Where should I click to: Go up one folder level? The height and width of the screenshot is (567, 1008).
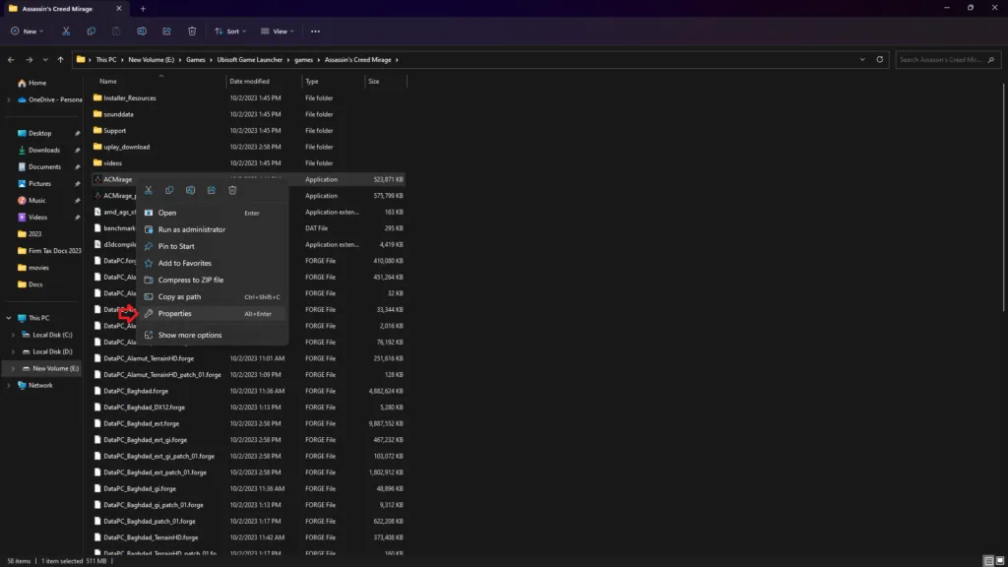click(60, 60)
